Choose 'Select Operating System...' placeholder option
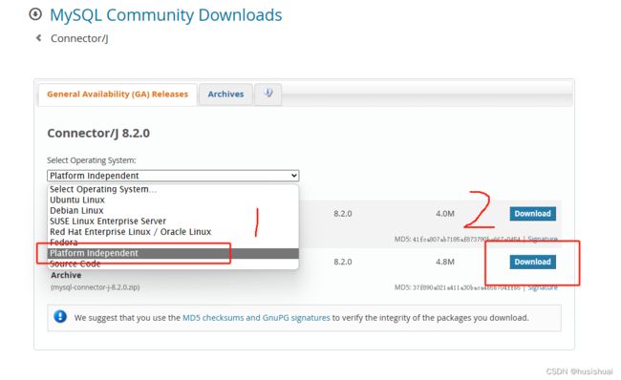The height and width of the screenshot is (380, 621). coord(173,189)
